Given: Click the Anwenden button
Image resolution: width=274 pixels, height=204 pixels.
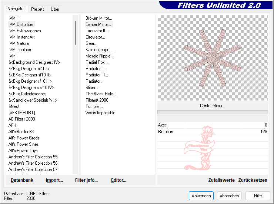Looking at the screenshot, I should click(x=201, y=196).
